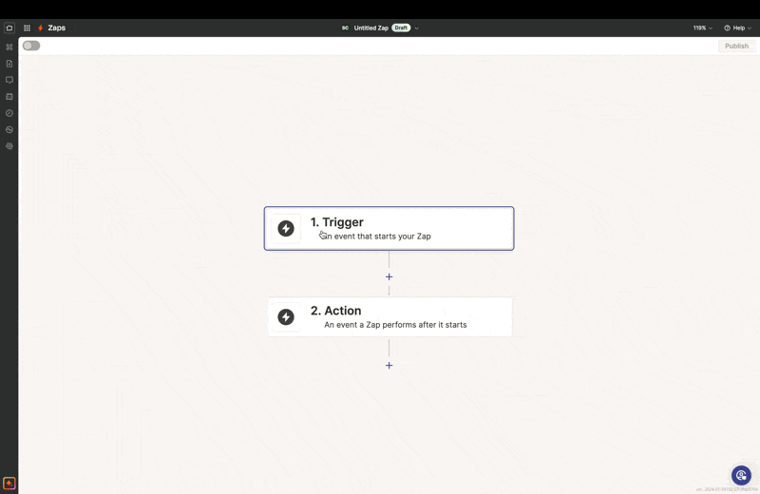Select the 2. Action step card

(x=389, y=317)
